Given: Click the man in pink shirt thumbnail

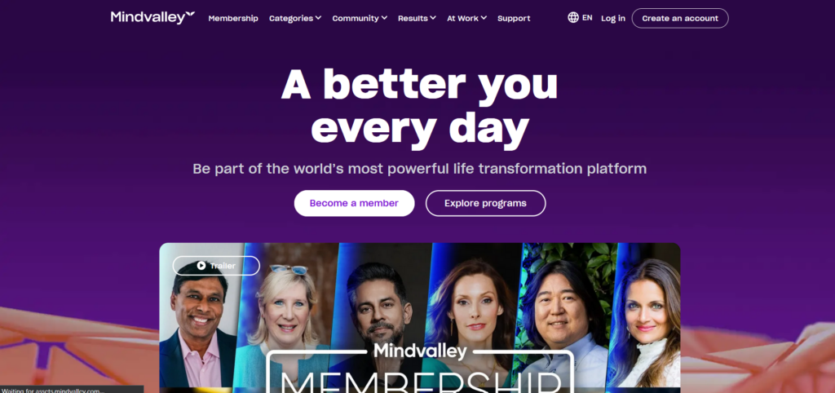Looking at the screenshot, I should pyautogui.click(x=198, y=325).
